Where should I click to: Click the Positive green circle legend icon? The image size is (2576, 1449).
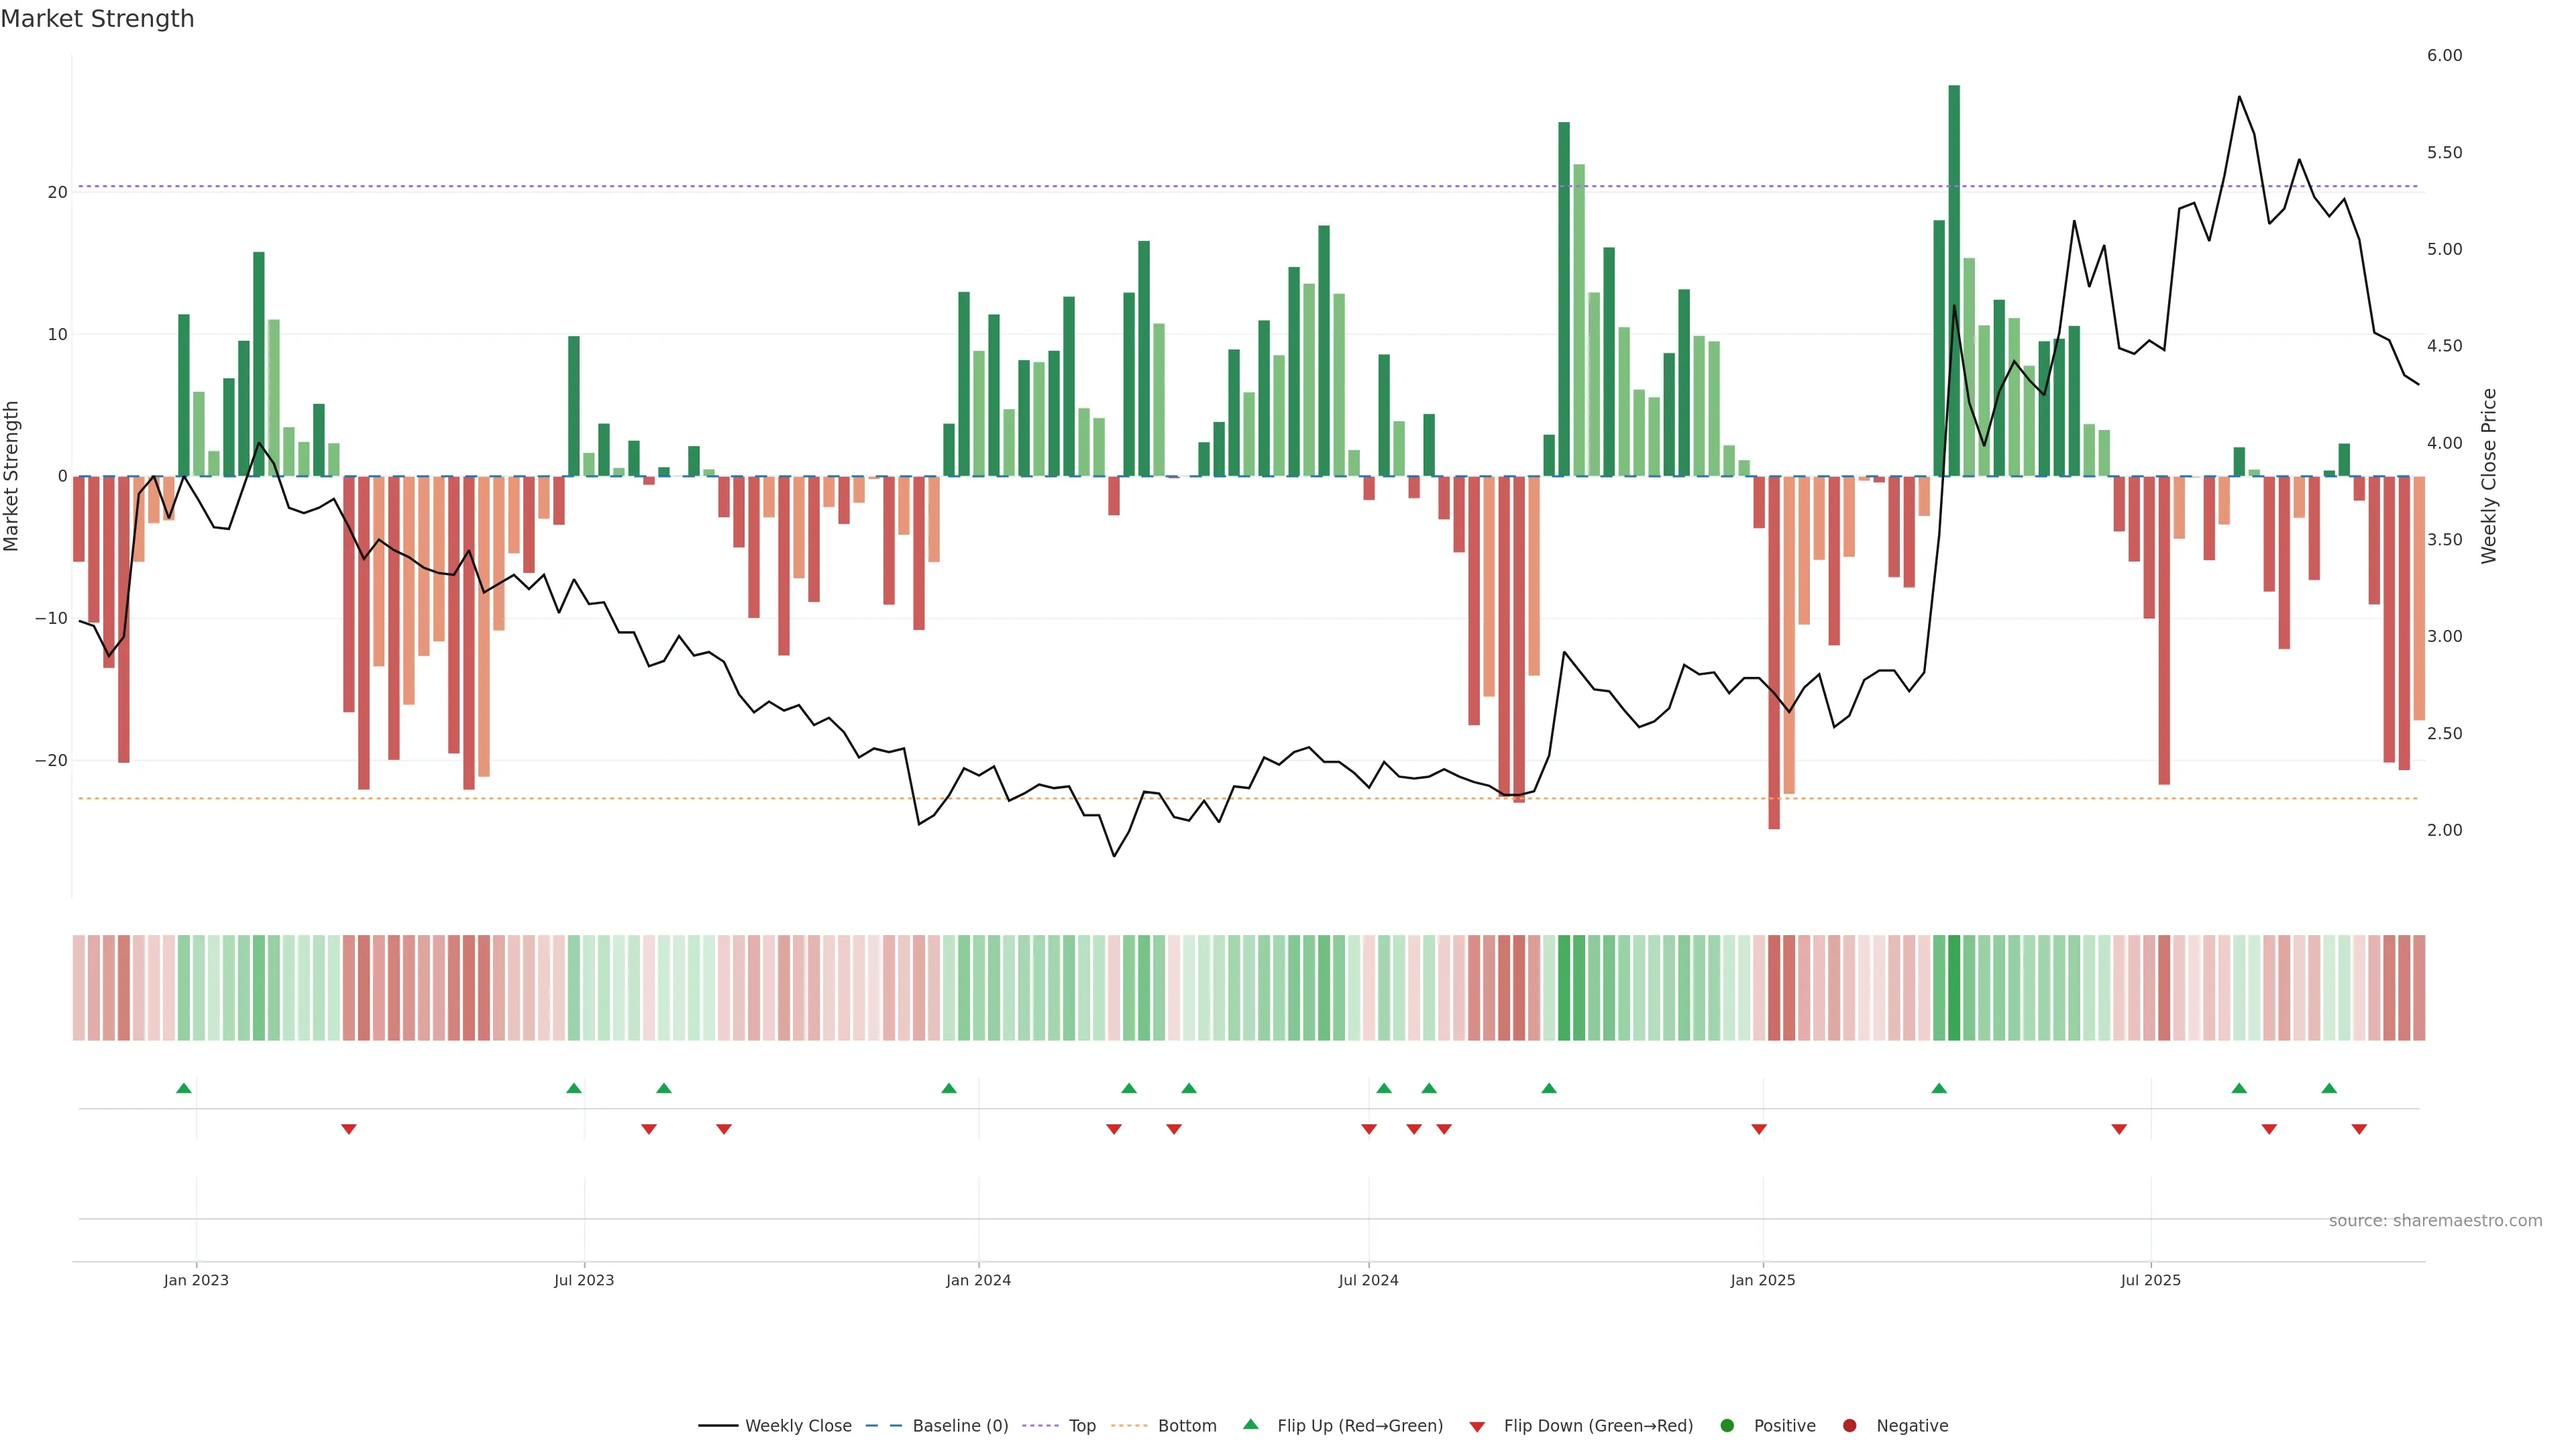1727,1426
